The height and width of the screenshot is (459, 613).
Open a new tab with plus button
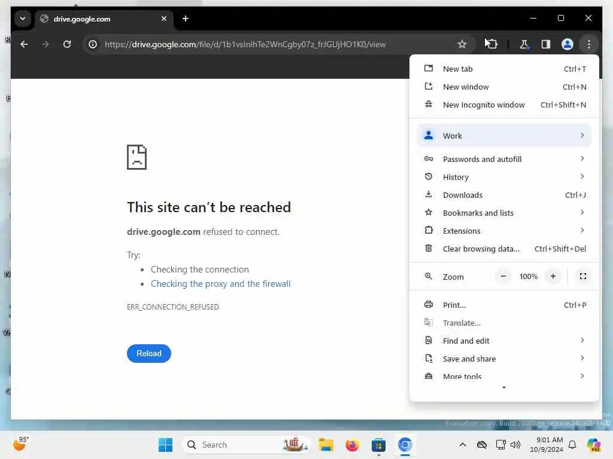pyautogui.click(x=186, y=19)
